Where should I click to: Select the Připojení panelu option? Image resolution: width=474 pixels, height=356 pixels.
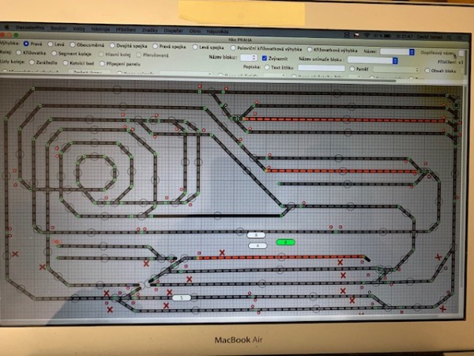tap(102, 63)
